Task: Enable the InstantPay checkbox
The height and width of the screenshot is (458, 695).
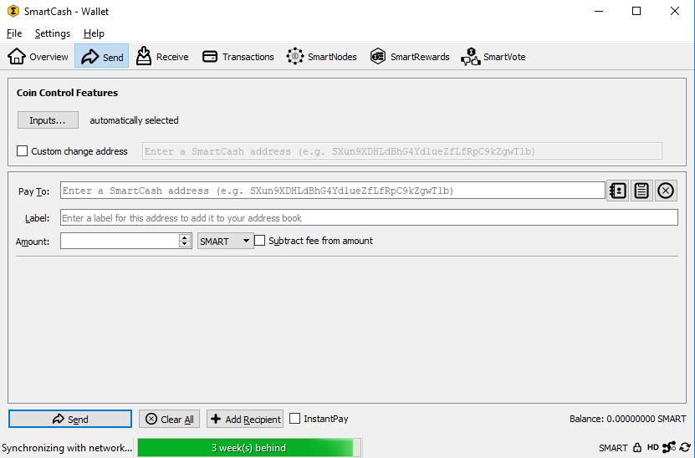Action: (294, 418)
